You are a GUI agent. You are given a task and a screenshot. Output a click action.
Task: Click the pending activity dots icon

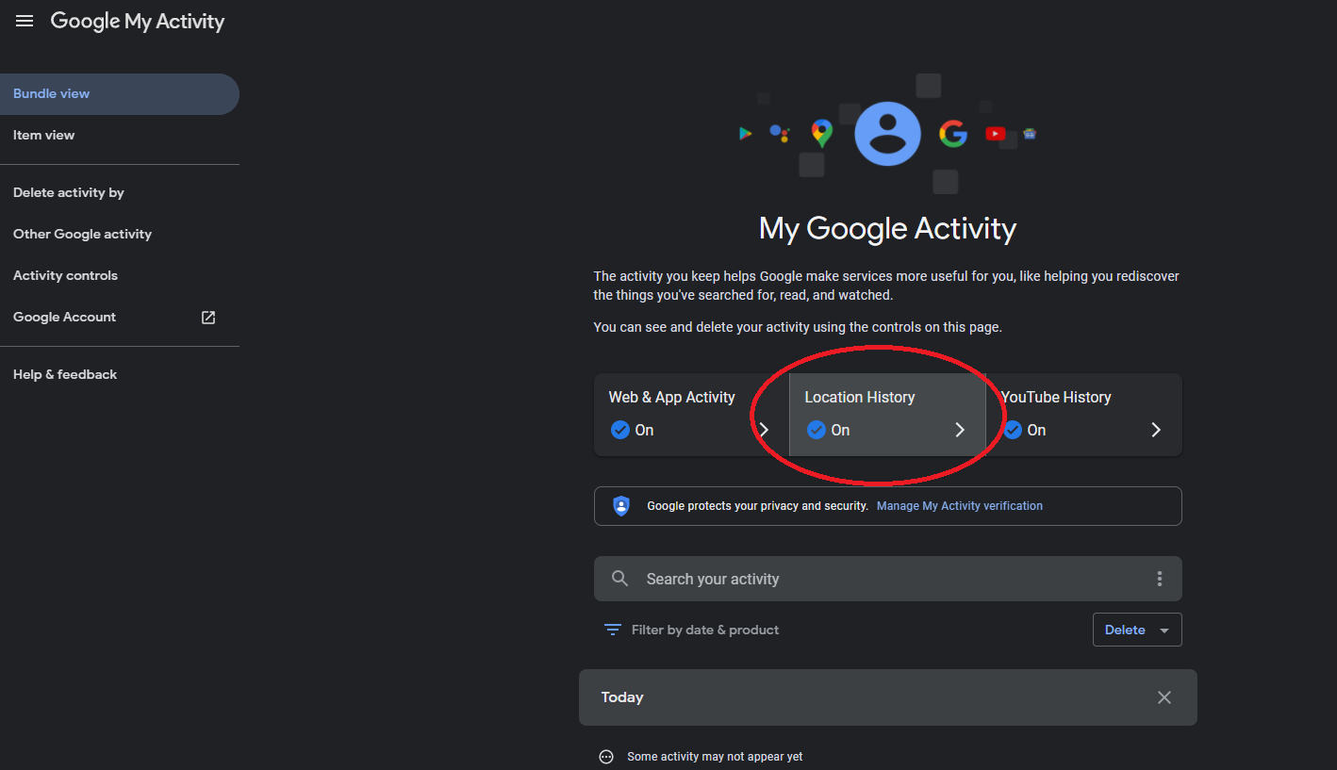tap(606, 757)
